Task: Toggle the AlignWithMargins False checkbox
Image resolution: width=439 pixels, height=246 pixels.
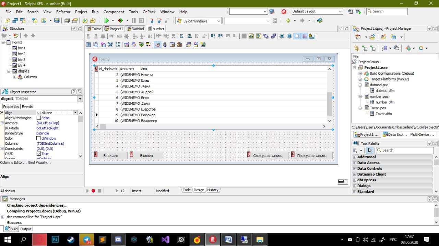Action: coord(38,118)
